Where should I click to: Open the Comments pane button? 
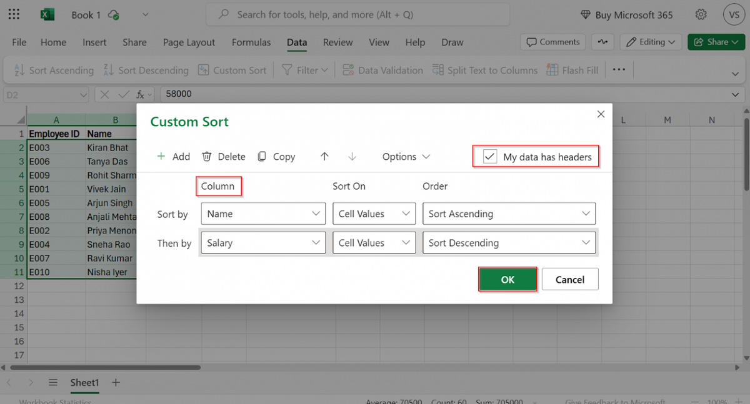tap(552, 42)
